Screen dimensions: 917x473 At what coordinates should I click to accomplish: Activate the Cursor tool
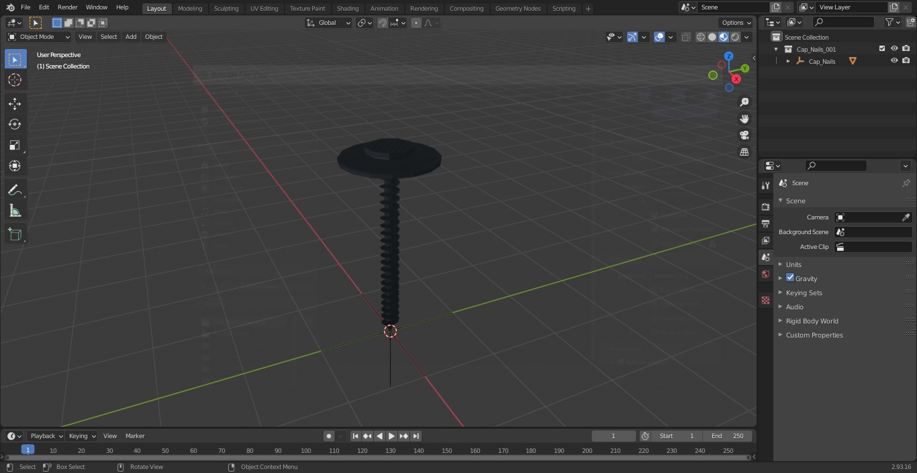pos(15,80)
